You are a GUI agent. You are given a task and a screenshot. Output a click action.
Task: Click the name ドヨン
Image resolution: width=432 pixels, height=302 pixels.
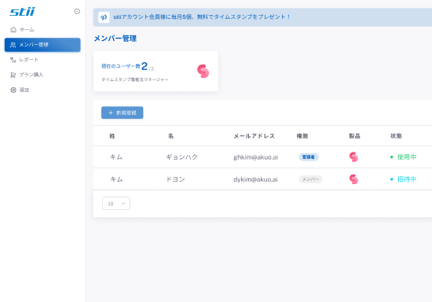coord(175,179)
